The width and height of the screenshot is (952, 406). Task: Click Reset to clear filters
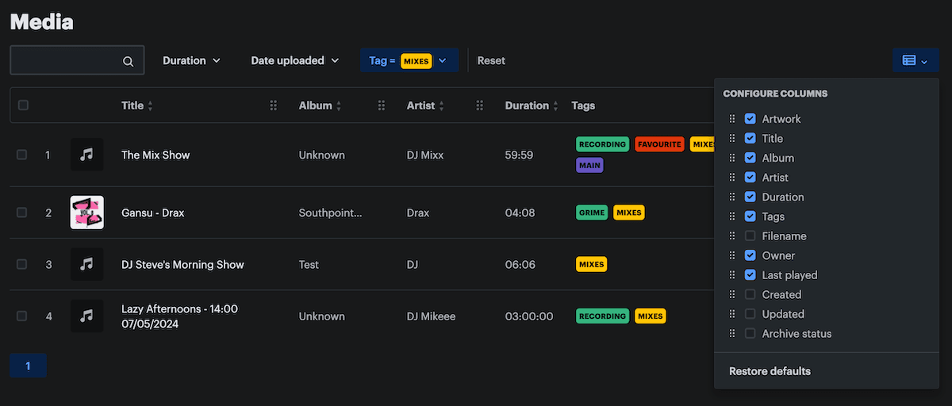(491, 60)
